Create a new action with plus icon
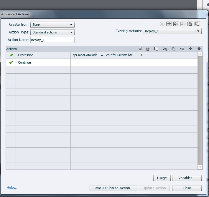 (x=169, y=24)
